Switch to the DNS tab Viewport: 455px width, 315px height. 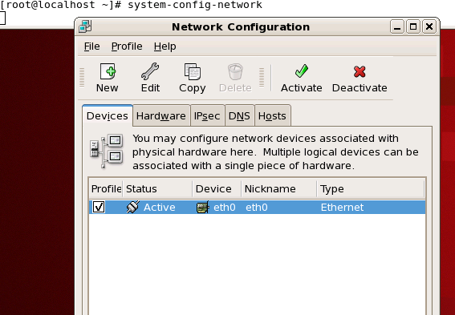[239, 115]
